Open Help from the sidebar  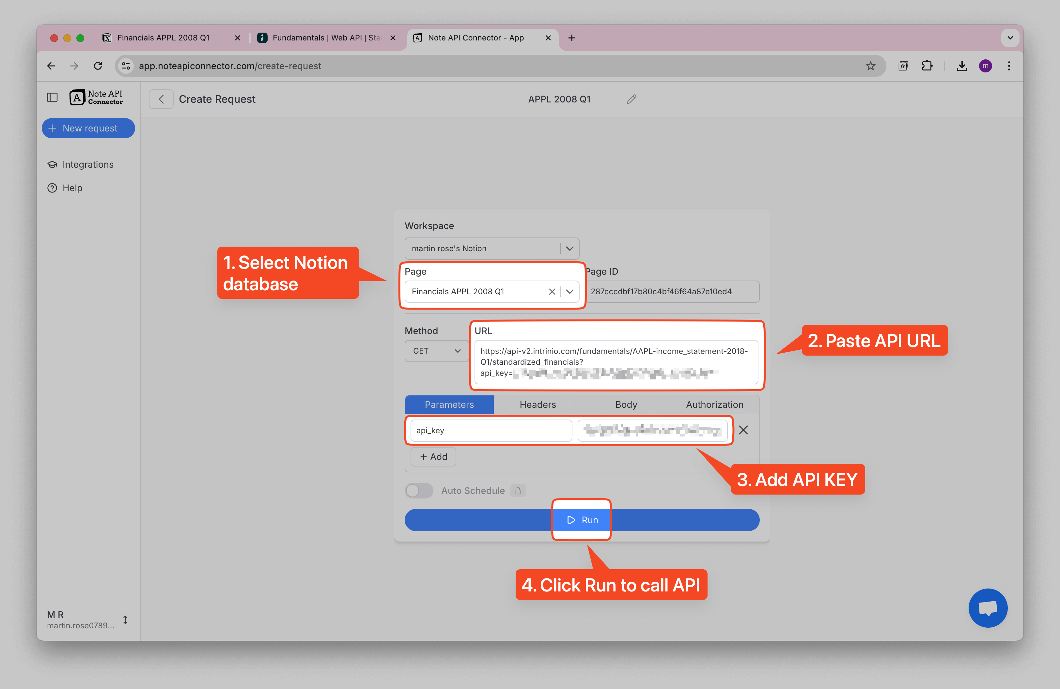(x=72, y=188)
